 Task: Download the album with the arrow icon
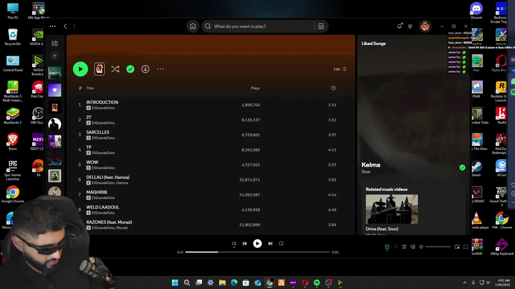tap(145, 69)
